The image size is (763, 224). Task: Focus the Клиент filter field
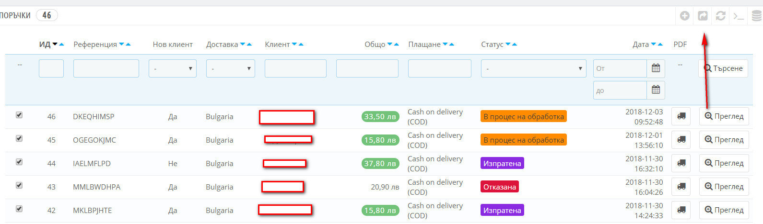point(295,68)
